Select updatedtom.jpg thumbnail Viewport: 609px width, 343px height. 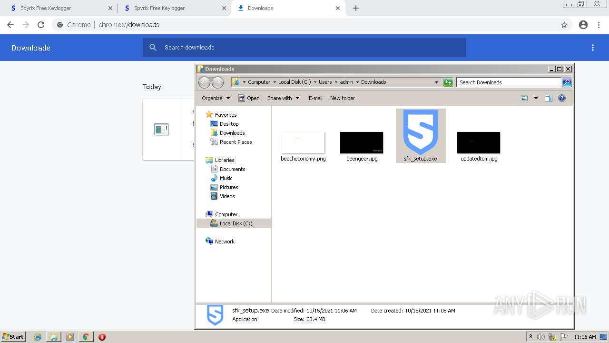point(479,143)
